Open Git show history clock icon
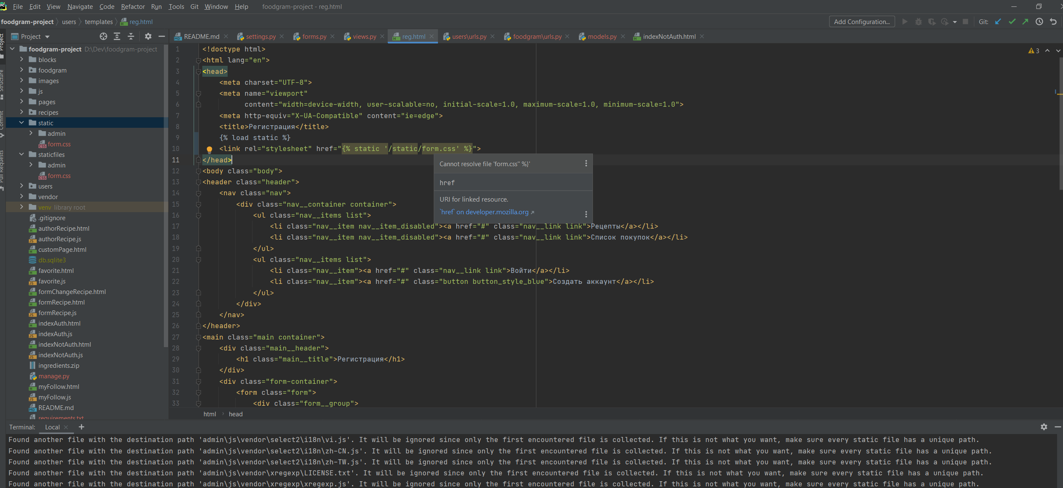Image resolution: width=1063 pixels, height=488 pixels. point(1039,22)
